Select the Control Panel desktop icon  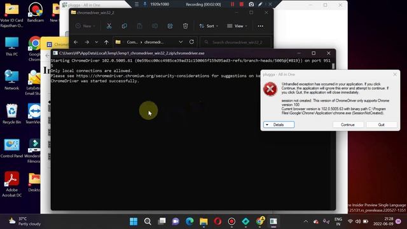tap(11, 148)
